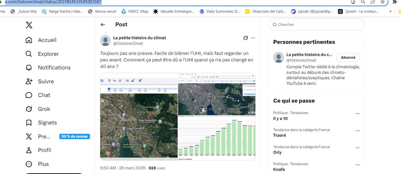Open Signets bookmarks in sidebar
Screen dimensions: 401x174
click(41, 123)
